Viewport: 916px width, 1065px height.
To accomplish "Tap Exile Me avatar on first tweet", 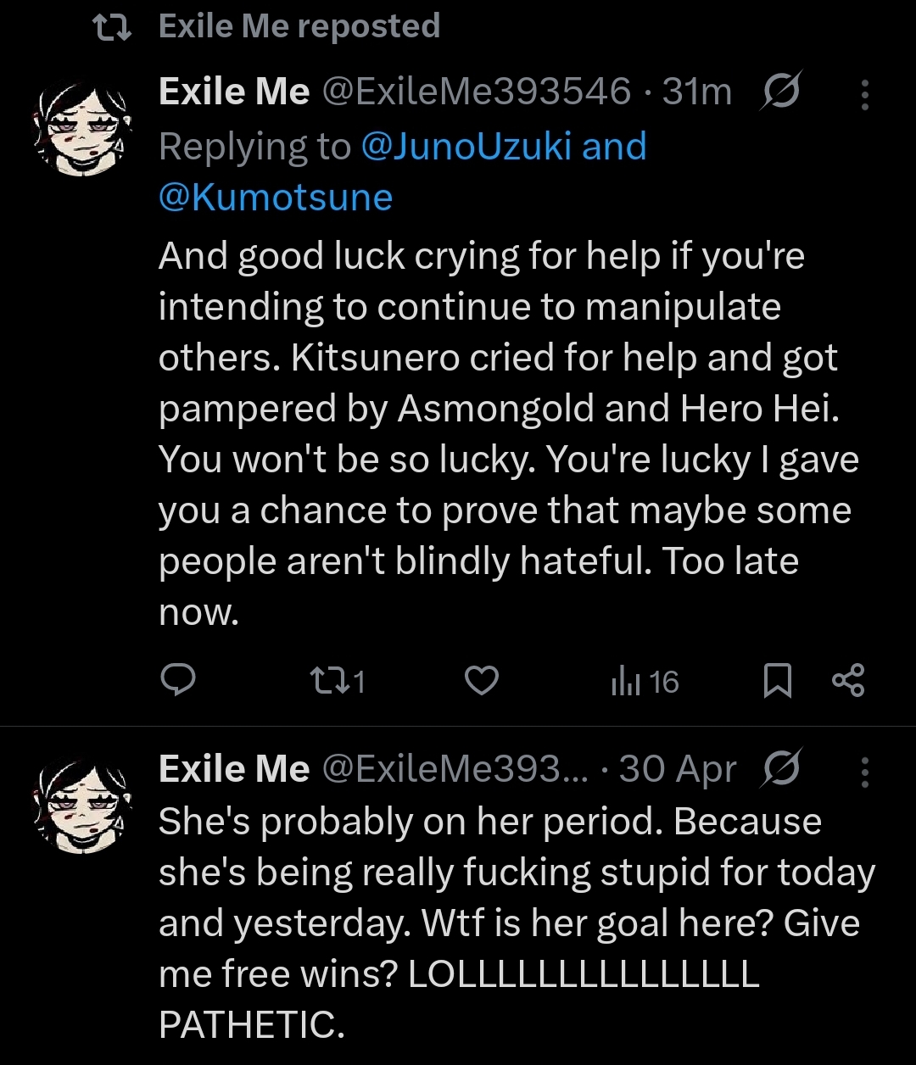I will (x=83, y=127).
